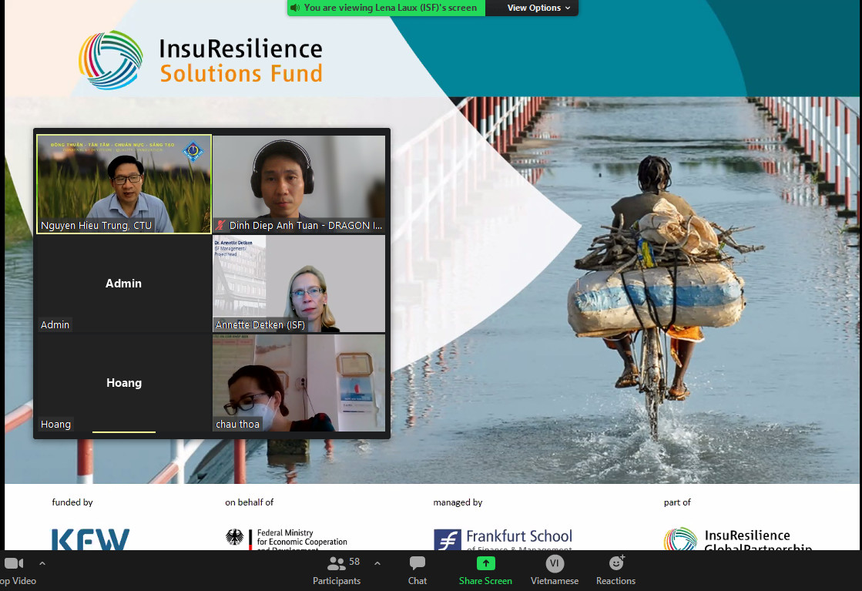Open the View Options dropdown
The height and width of the screenshot is (591, 862).
coord(538,8)
